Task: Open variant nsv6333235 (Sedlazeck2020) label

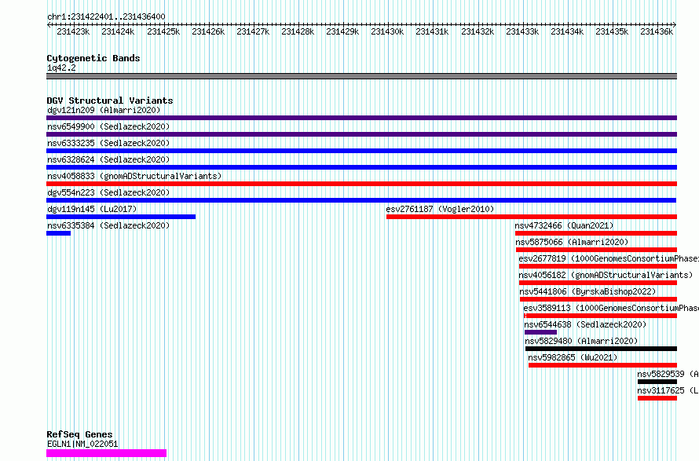Action: [108, 143]
